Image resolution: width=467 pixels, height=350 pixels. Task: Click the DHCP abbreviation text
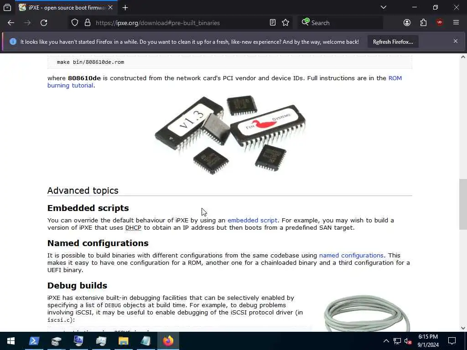click(x=133, y=228)
